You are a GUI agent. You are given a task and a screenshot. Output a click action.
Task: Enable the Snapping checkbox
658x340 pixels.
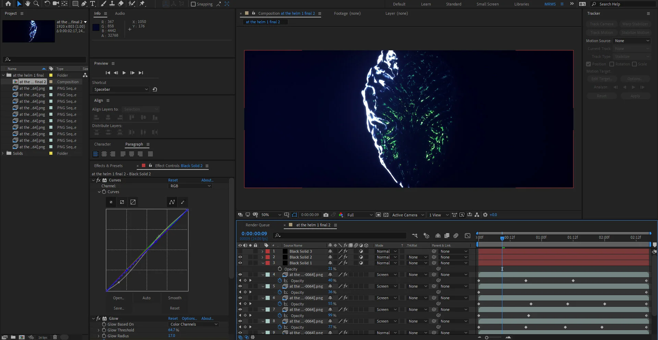click(193, 4)
